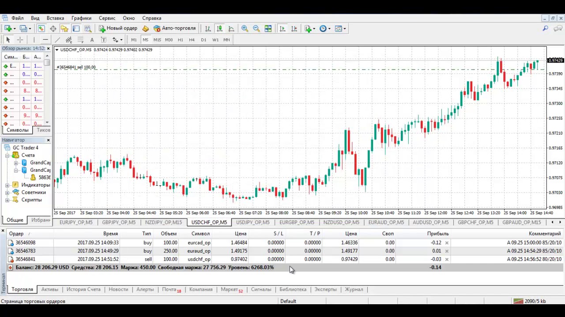This screenshot has height=317, width=565.
Task: Open the search magnifier icon
Action: 546,28
